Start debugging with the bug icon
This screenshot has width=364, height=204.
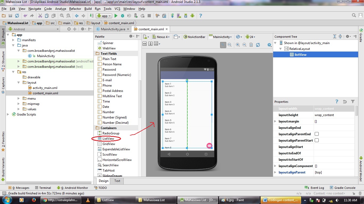tap(123, 16)
